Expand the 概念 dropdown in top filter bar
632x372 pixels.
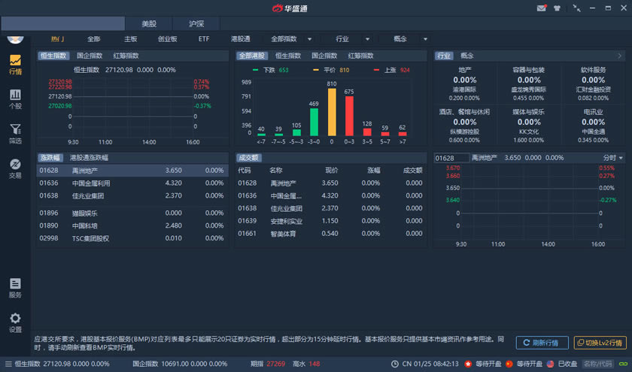[x=424, y=39]
